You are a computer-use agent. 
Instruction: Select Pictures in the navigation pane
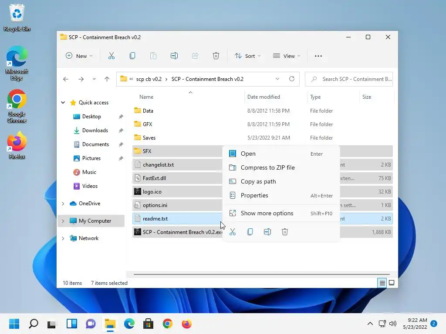[91, 158]
